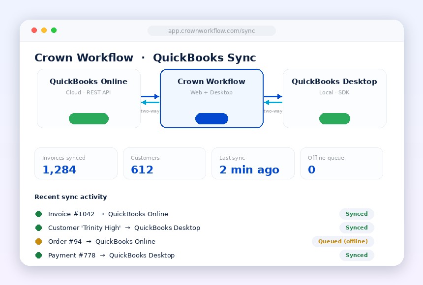
Task: Select the QuickBooks Desktop card title
Action: coord(334,82)
